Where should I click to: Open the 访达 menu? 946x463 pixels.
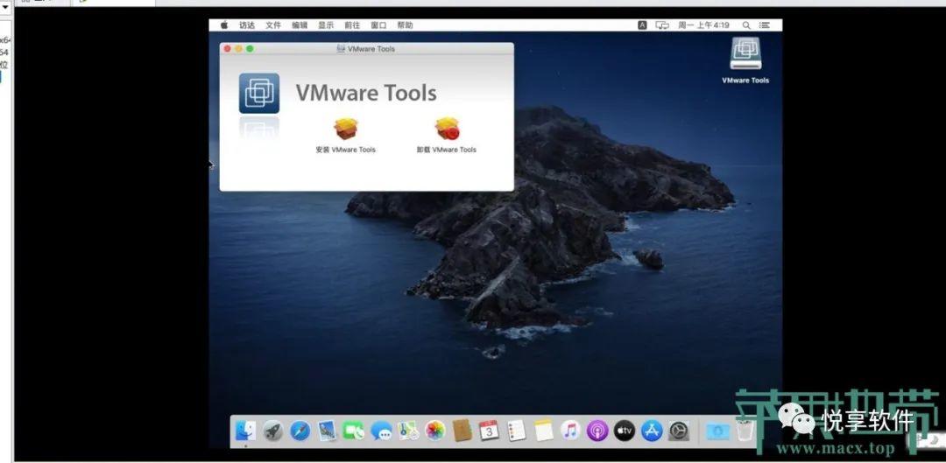247,25
